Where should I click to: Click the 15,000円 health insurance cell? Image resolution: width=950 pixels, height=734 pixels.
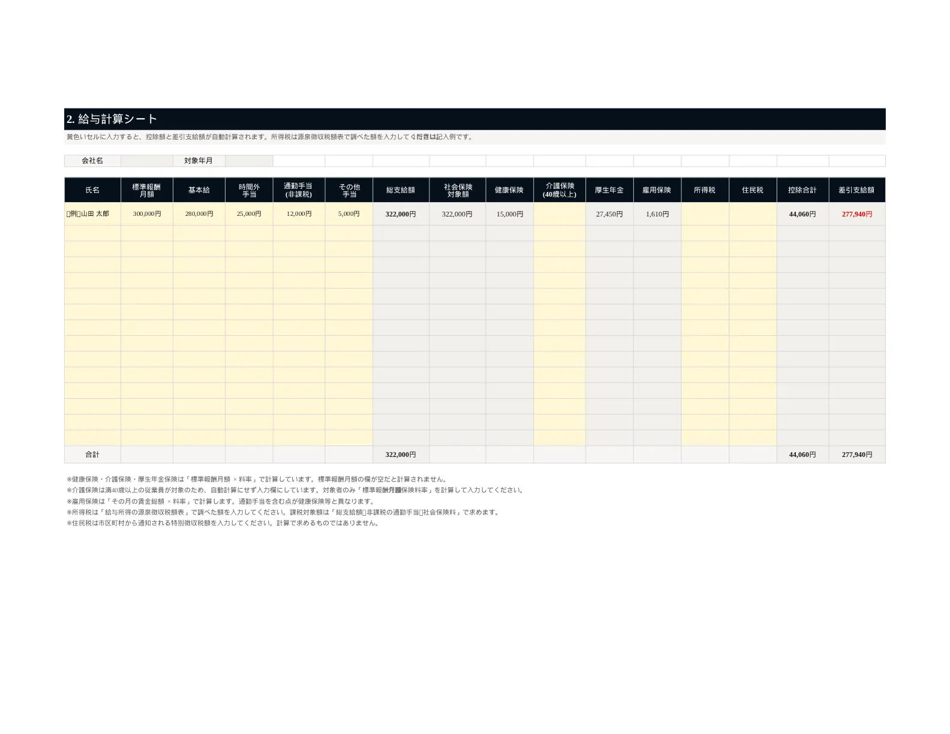tap(509, 214)
